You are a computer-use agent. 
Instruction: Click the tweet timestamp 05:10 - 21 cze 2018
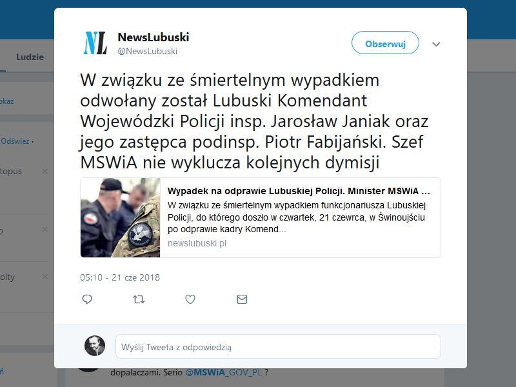120,278
